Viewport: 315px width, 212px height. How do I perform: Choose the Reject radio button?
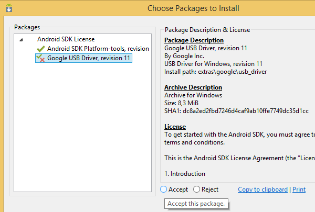pos(196,189)
